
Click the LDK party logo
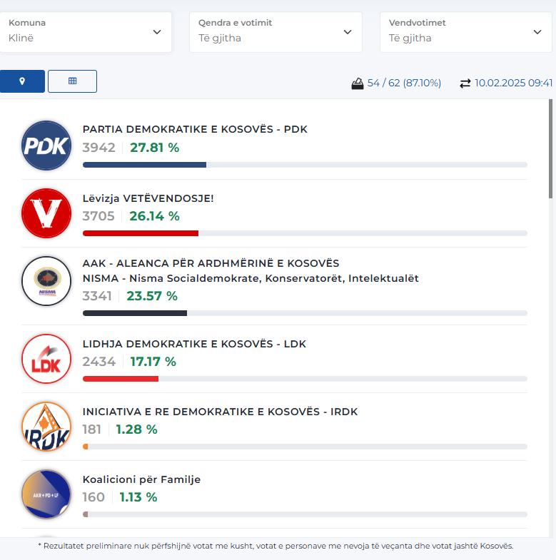tap(46, 359)
